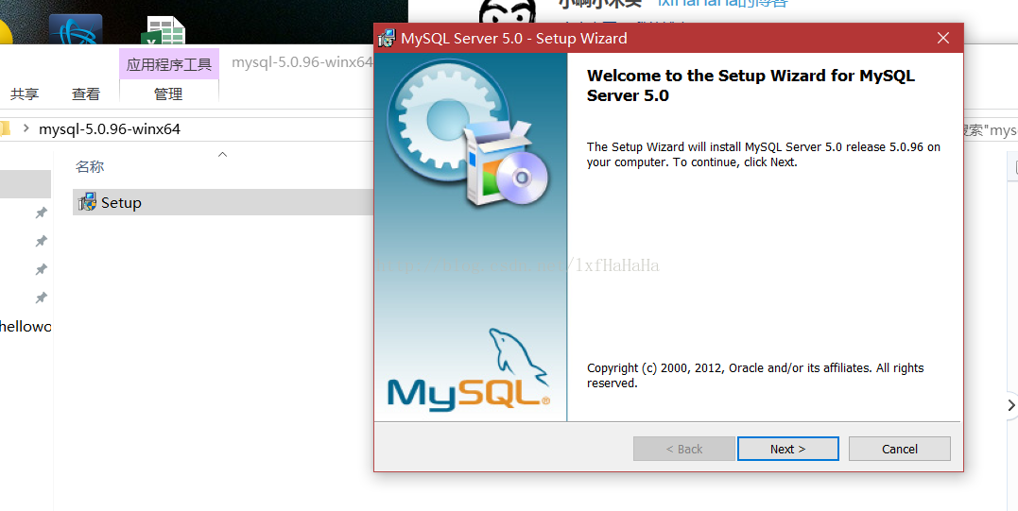Expand the breadcrumb chevron before mysql-5.0.96-winx64
The image size is (1018, 511).
click(x=26, y=128)
